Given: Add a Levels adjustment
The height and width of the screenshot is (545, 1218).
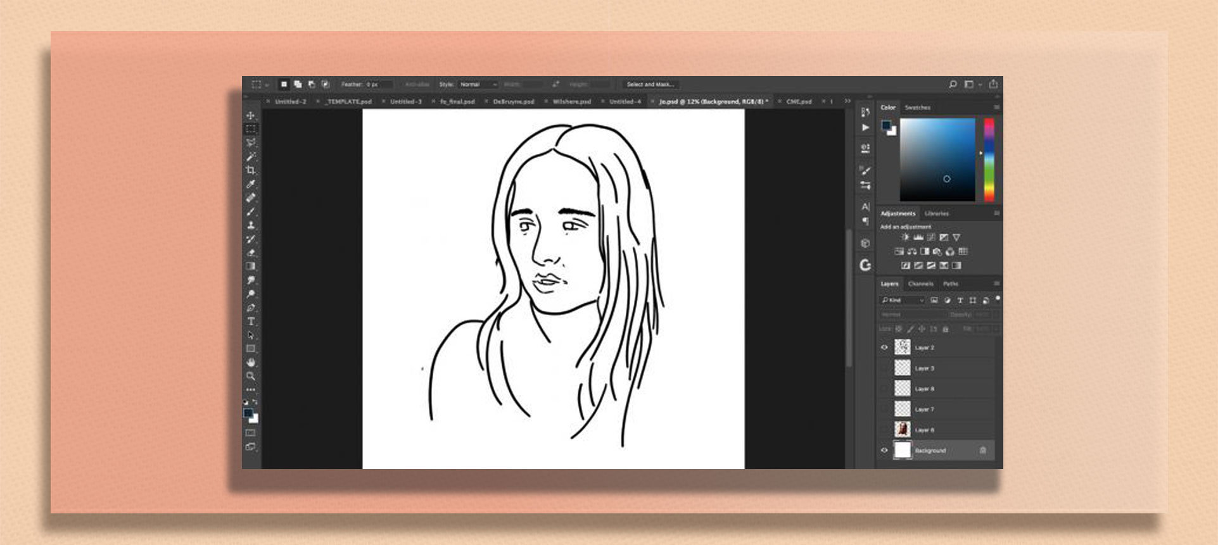Looking at the screenshot, I should point(918,237).
